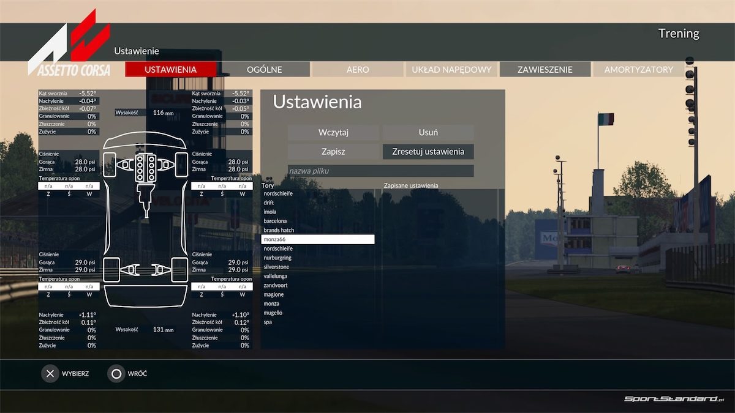Click the front ride height 116 mm value

click(x=163, y=113)
